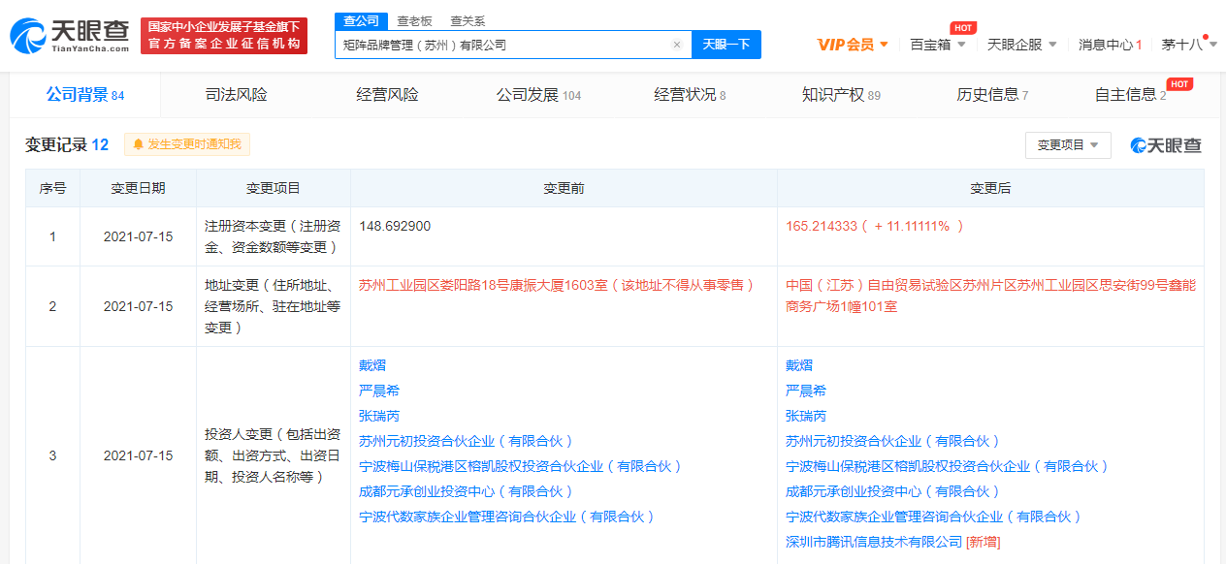Click the 变更后 column header
Viewport: 1226px width, 564px height.
[990, 188]
